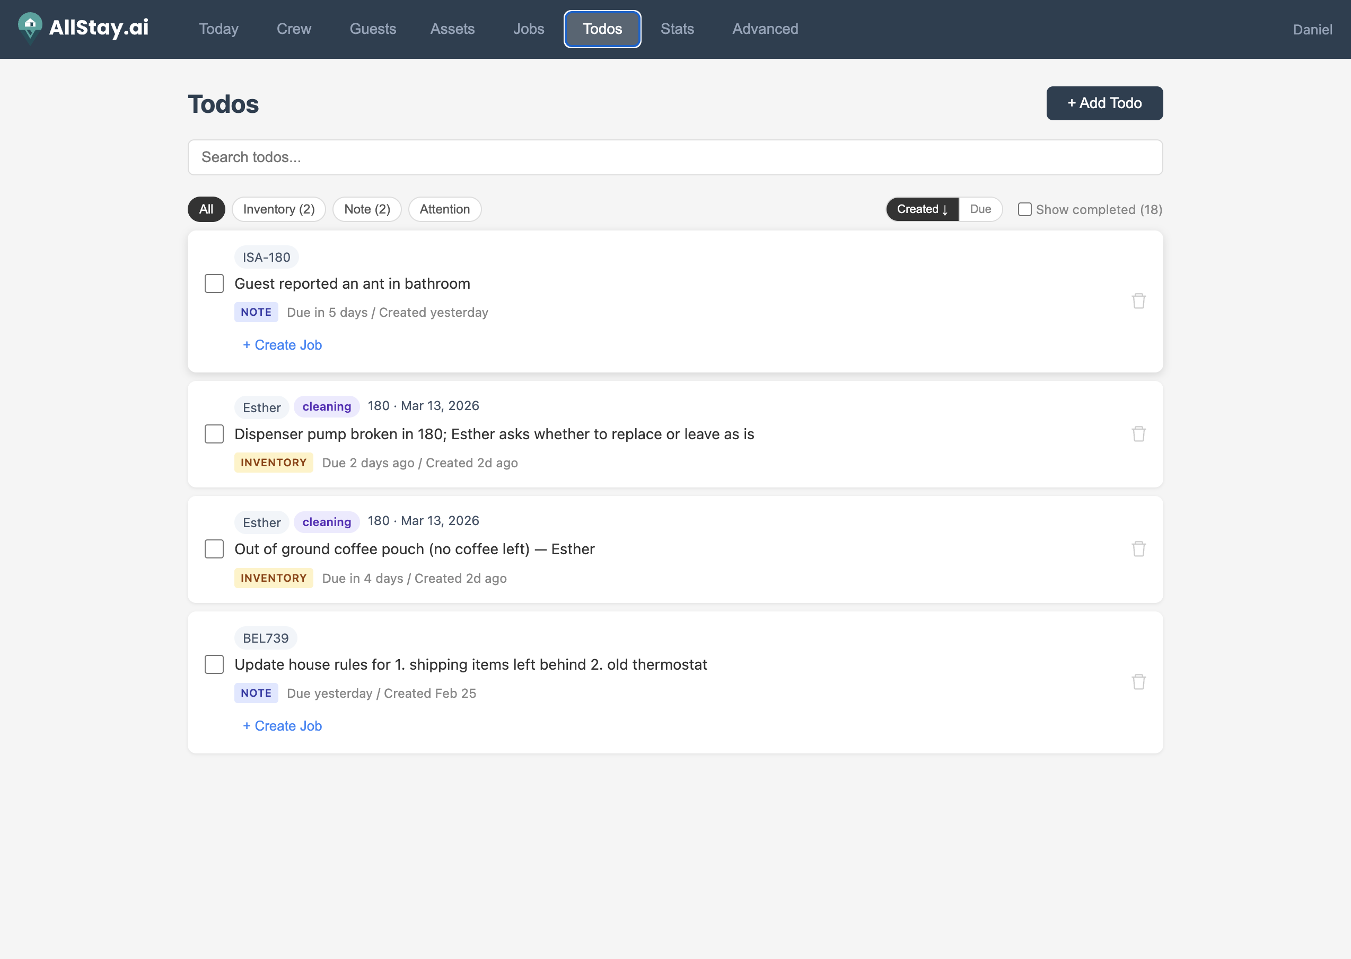The image size is (1351, 959).
Task: Show Attention todos filter
Action: [x=444, y=209]
